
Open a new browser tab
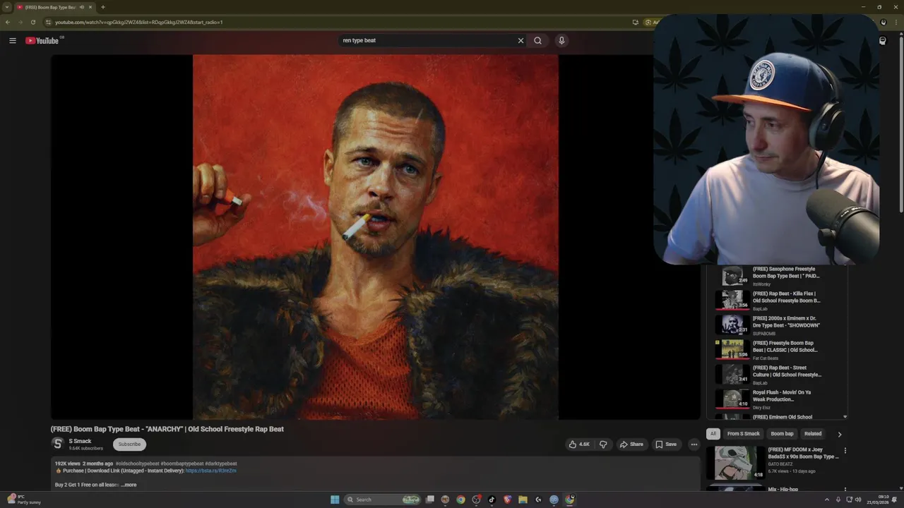(x=102, y=7)
